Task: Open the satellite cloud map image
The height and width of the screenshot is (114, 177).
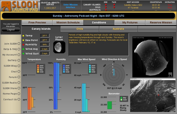Action: coord(153,95)
